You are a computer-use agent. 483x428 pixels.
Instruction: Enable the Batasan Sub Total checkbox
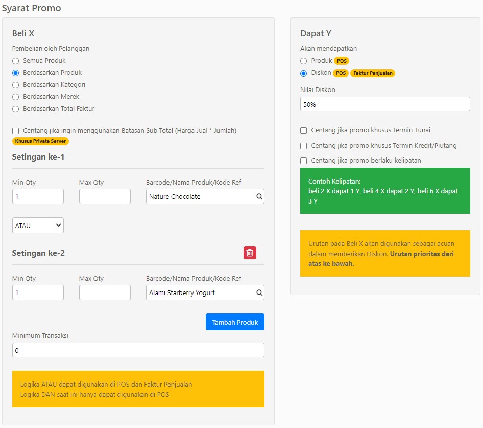tap(16, 131)
